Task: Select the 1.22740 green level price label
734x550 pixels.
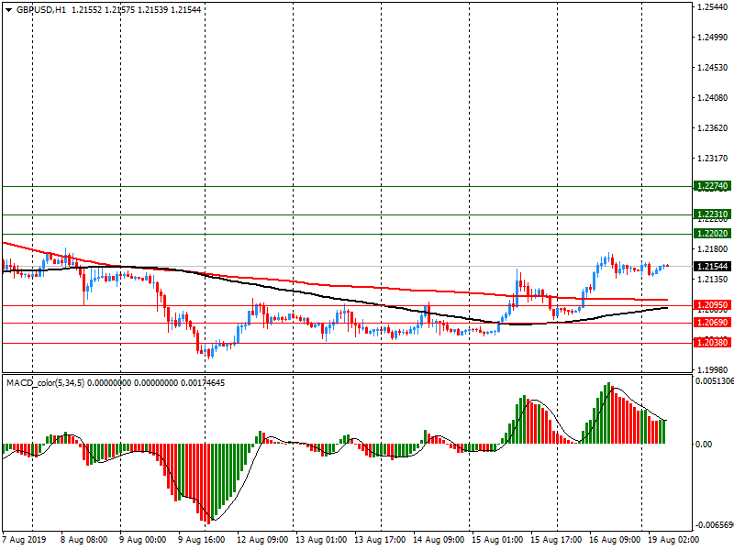Action: [712, 186]
